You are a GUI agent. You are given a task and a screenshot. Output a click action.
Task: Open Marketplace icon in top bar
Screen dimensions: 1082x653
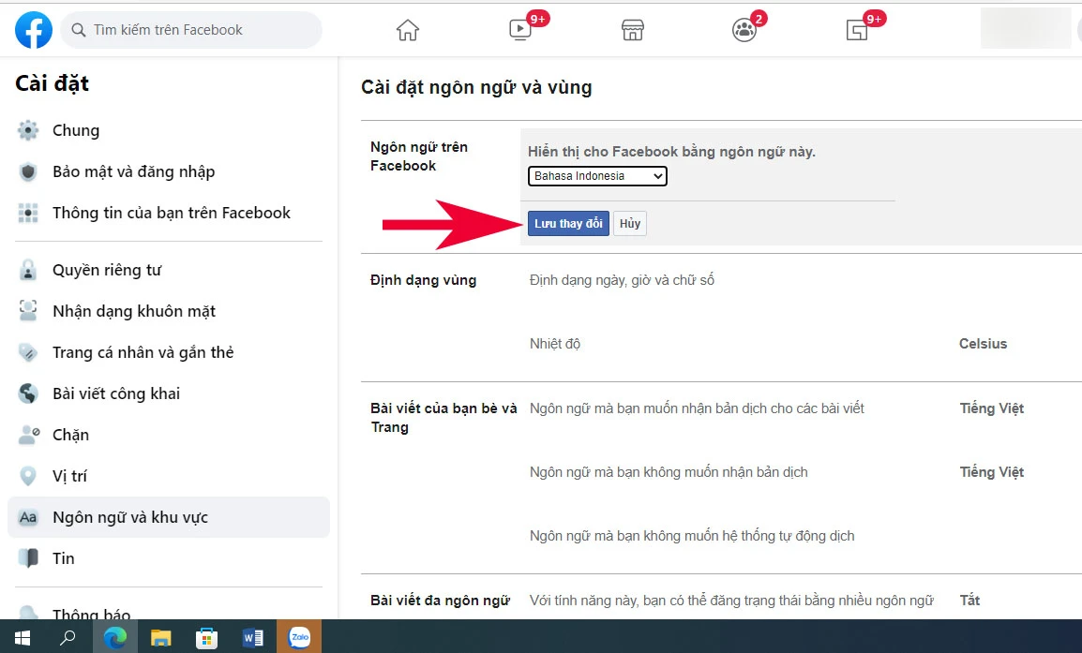(x=632, y=29)
